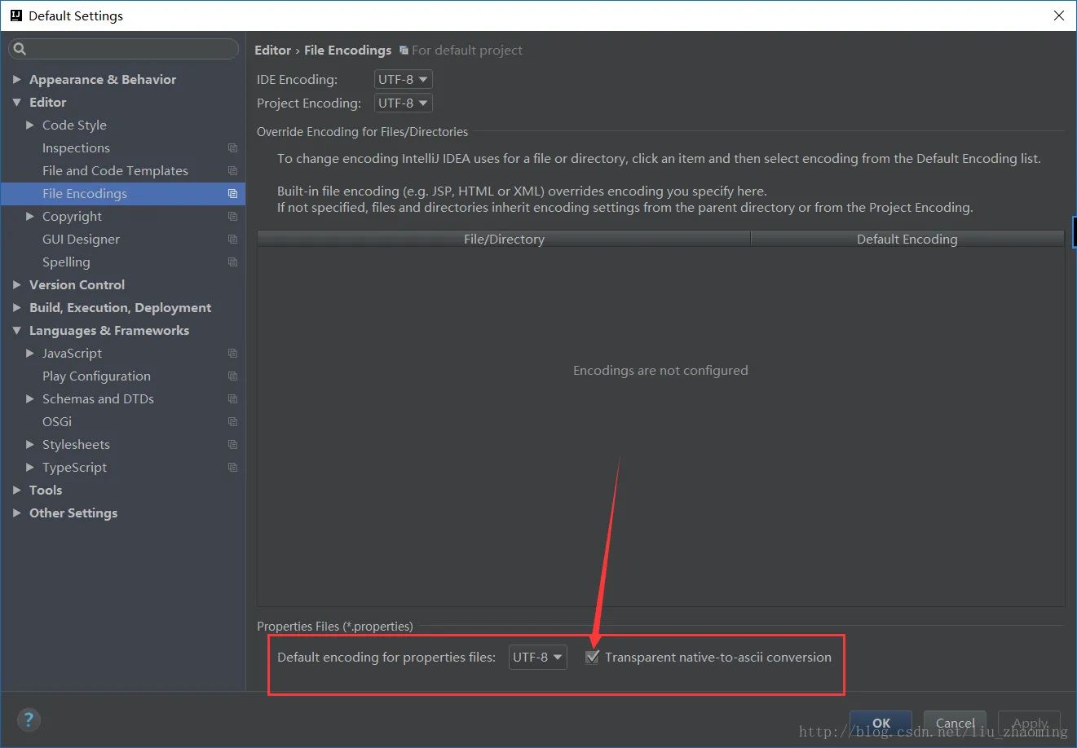The width and height of the screenshot is (1077, 748).
Task: Expand the JavaScript node arrow
Action: [x=30, y=354]
